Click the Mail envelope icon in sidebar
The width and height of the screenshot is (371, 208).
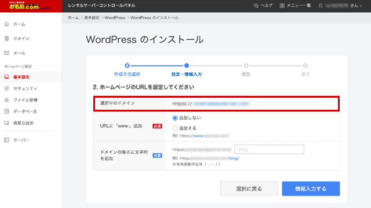pos(6,53)
